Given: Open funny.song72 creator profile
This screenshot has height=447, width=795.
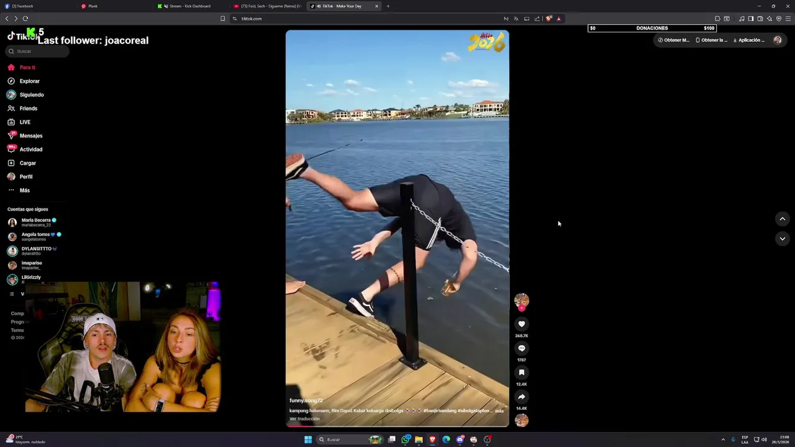Looking at the screenshot, I should coord(306,400).
